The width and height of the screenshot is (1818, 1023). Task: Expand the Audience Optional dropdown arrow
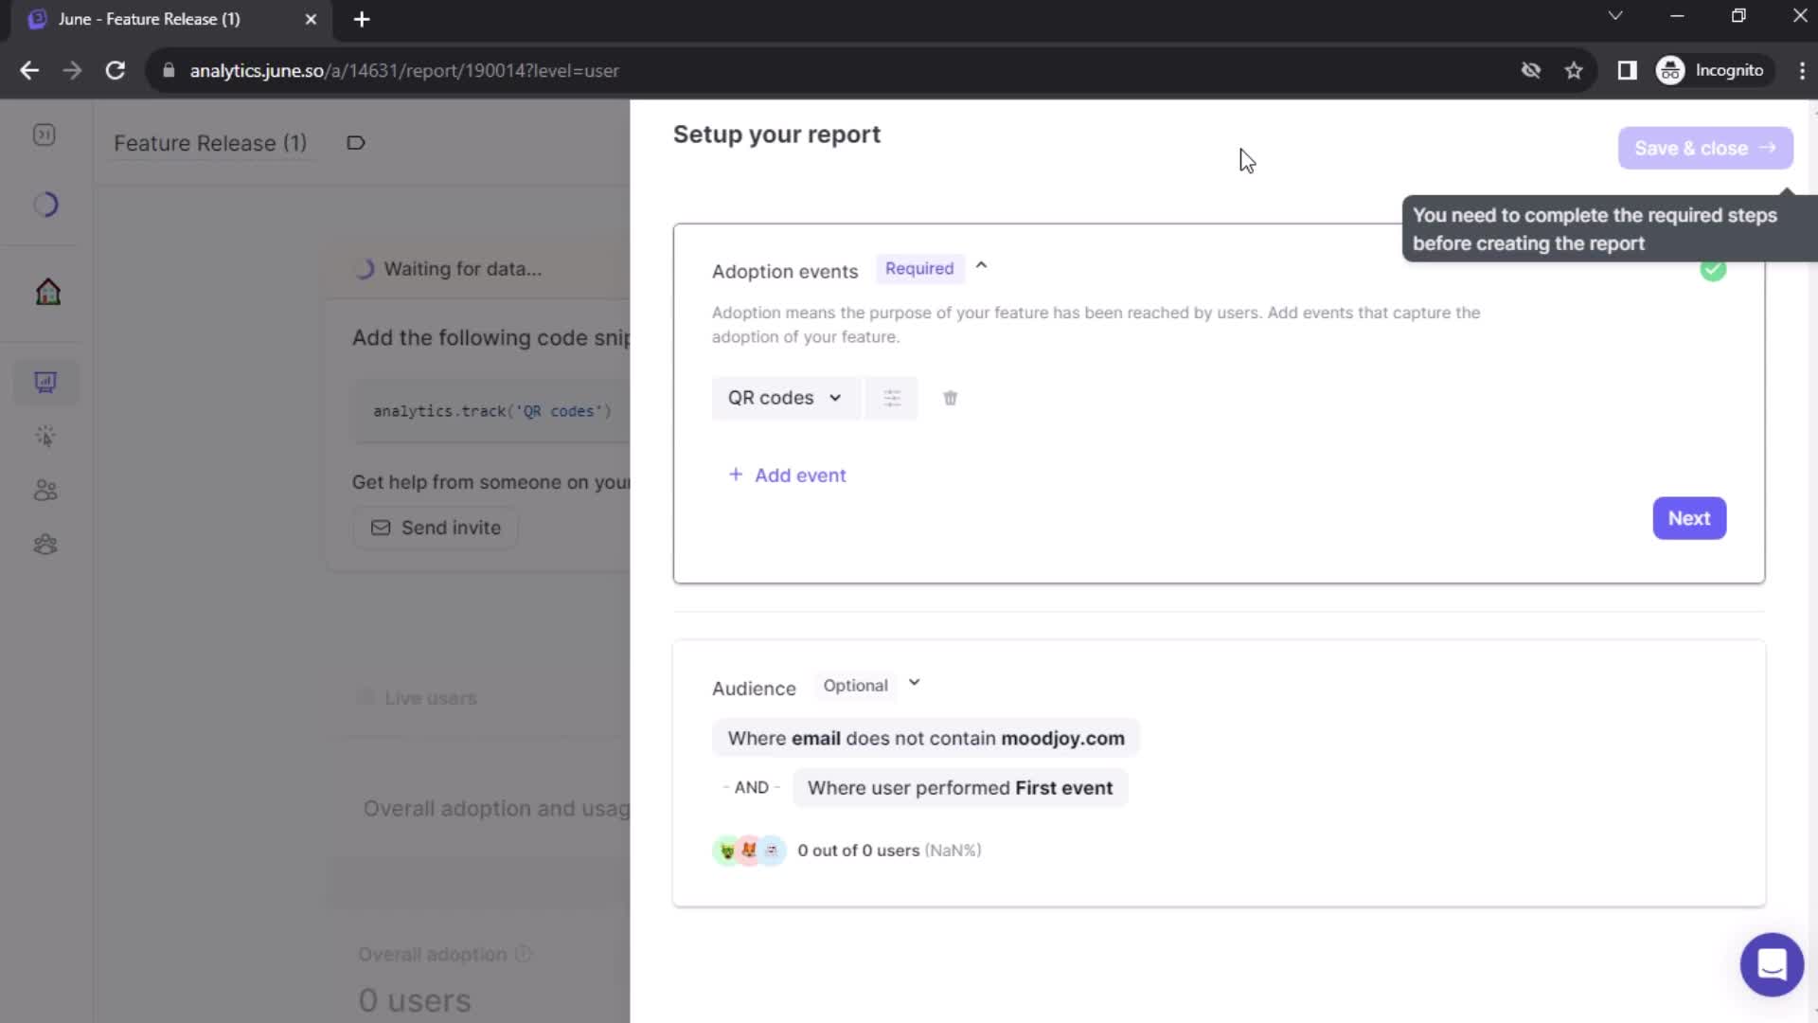coord(916,683)
